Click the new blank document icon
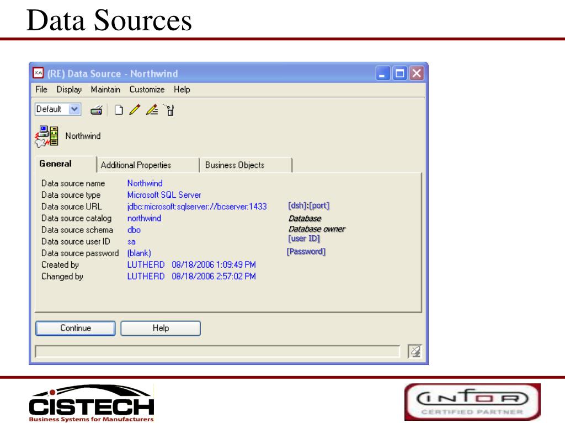Screen dimensions: 565x423 click(119, 110)
